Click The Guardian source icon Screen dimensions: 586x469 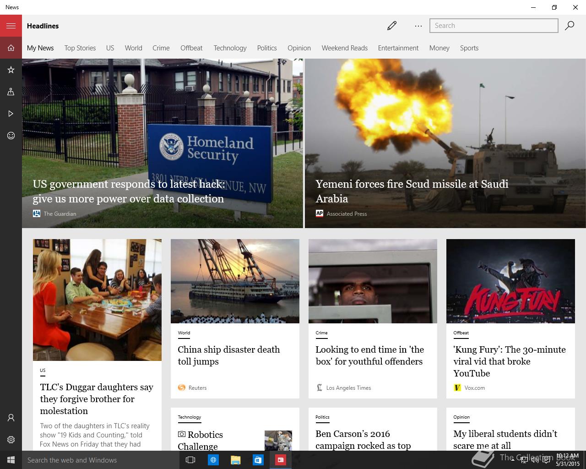37,213
